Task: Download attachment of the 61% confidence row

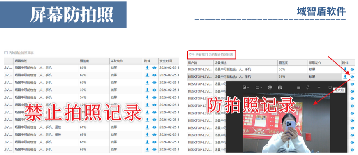Action: [147, 127]
